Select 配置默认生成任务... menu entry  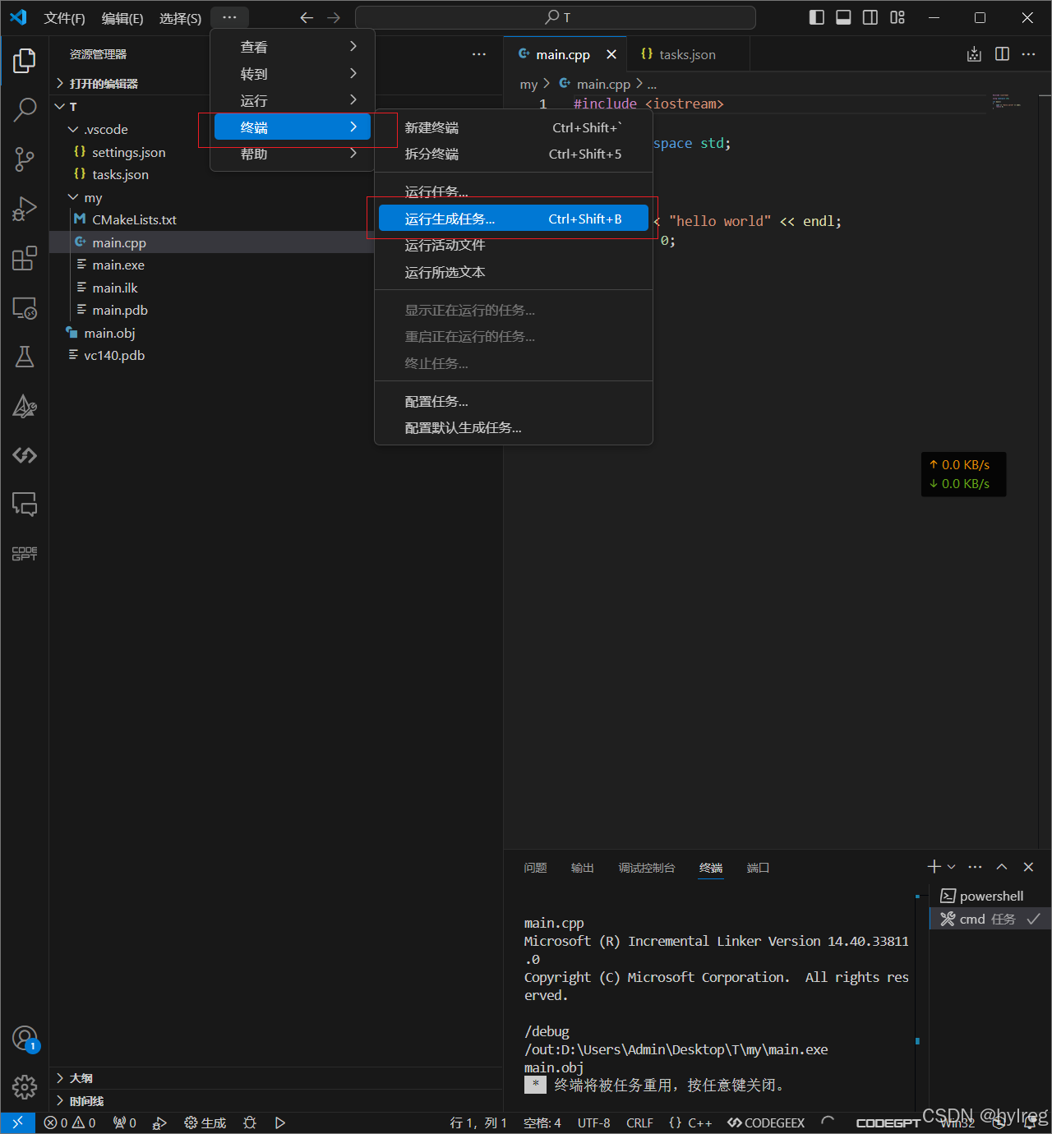[514, 427]
